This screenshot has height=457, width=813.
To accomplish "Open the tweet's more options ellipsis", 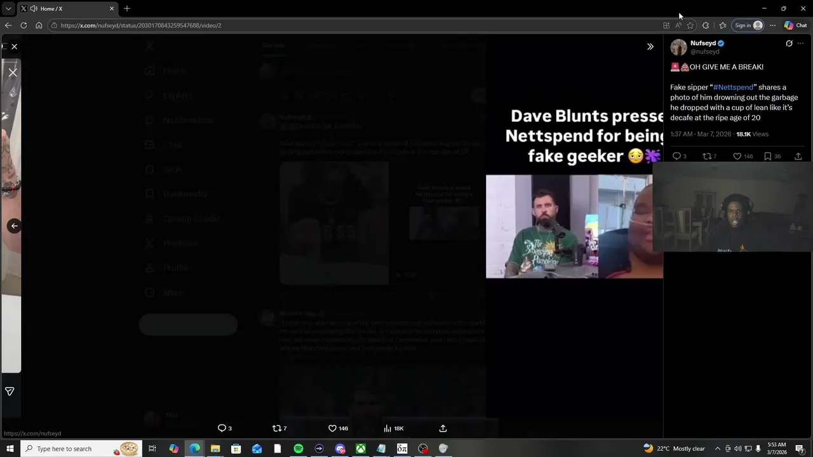I will 800,43.
